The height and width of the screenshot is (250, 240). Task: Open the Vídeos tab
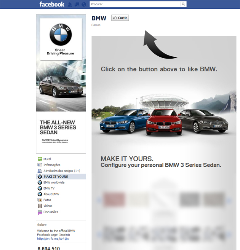point(48,206)
